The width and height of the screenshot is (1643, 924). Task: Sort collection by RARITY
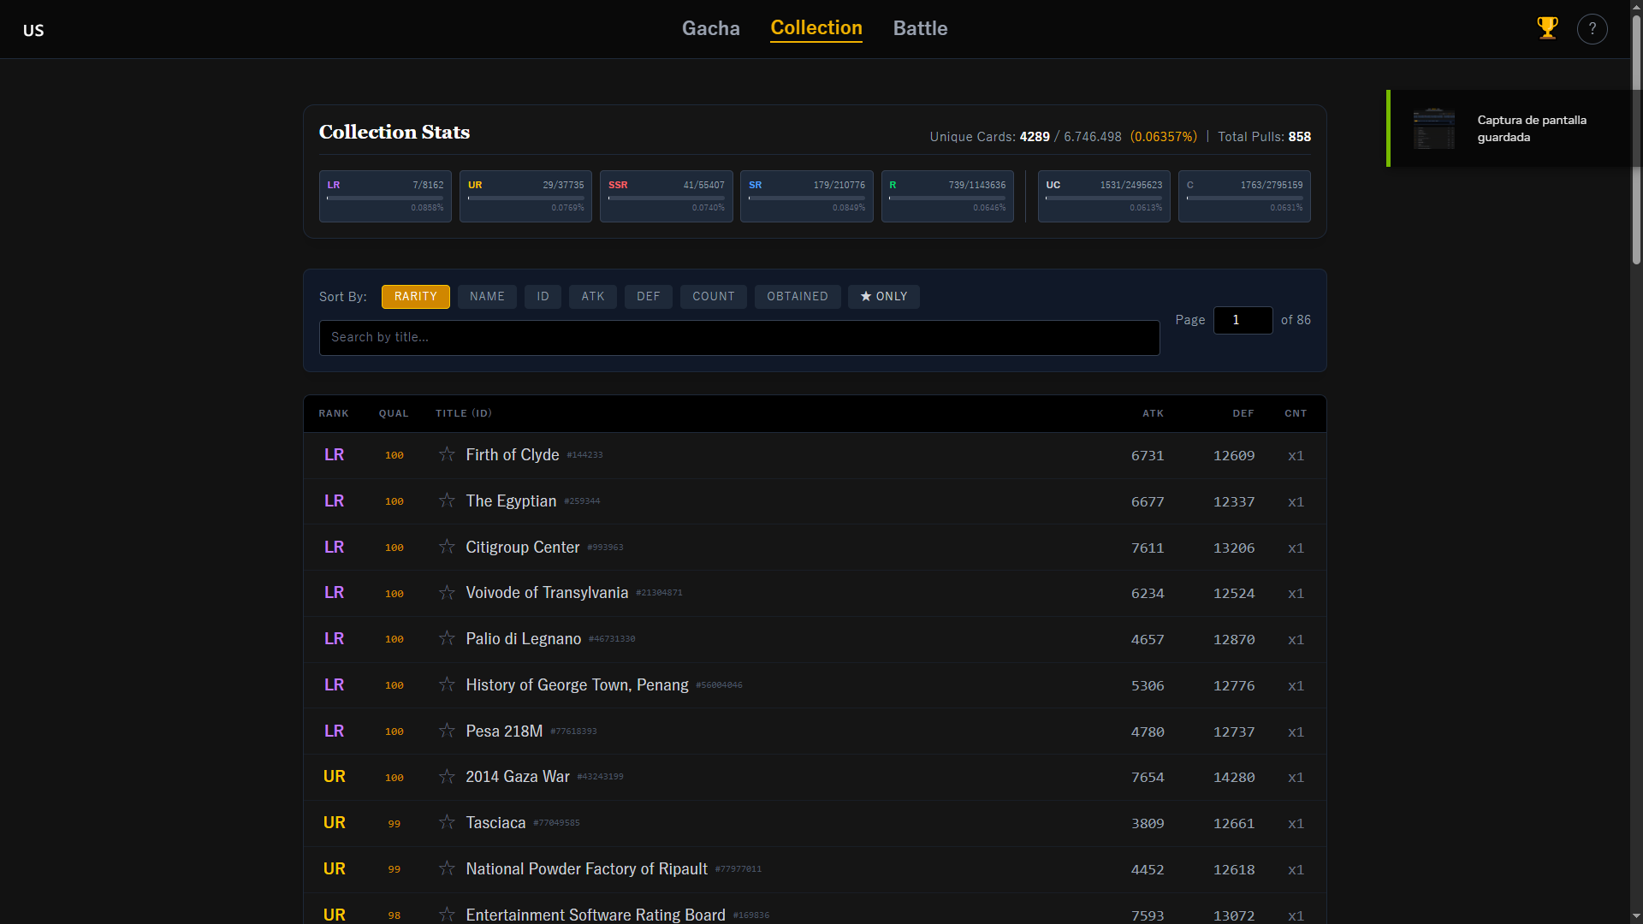click(x=415, y=297)
